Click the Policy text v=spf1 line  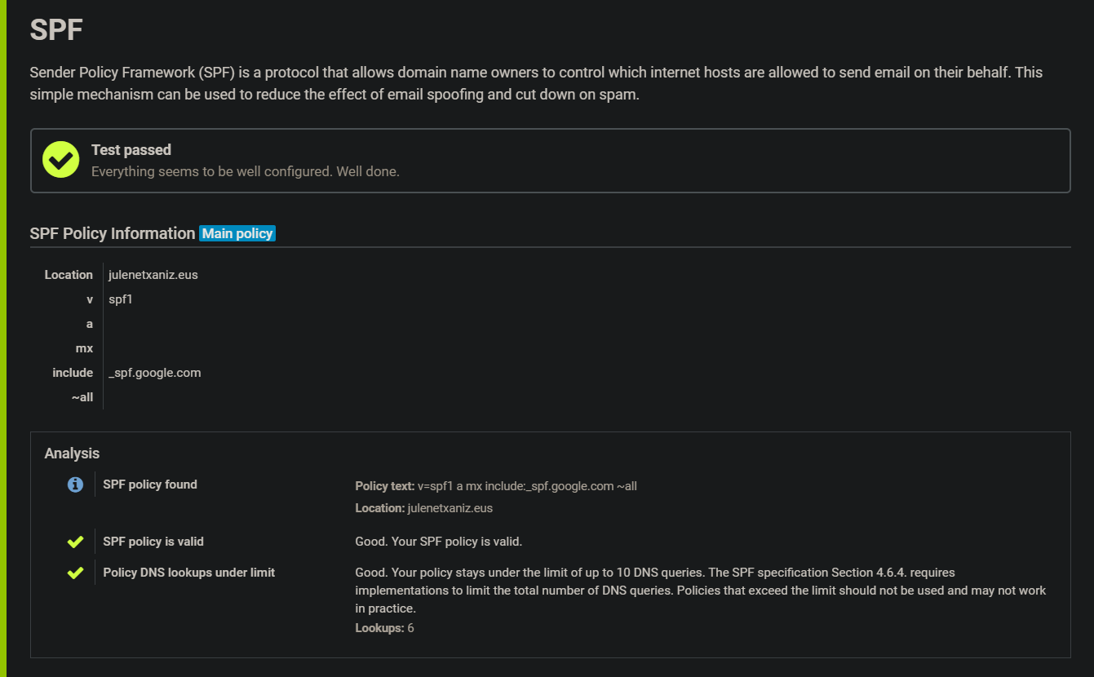click(x=495, y=486)
